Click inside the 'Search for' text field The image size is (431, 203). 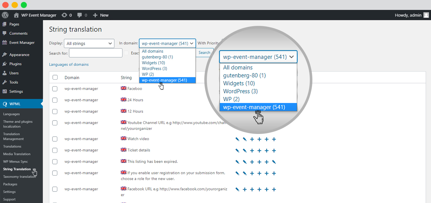coord(96,53)
